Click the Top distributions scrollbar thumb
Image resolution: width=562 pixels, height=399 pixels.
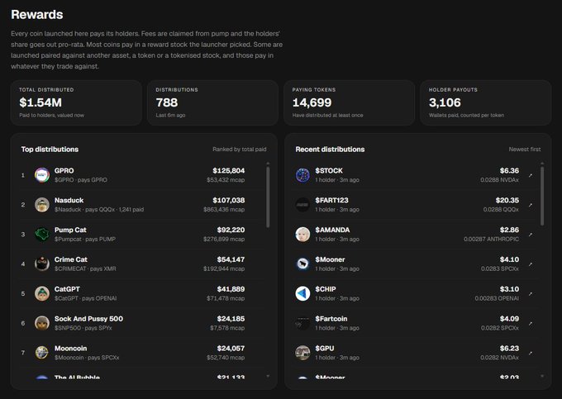268,197
